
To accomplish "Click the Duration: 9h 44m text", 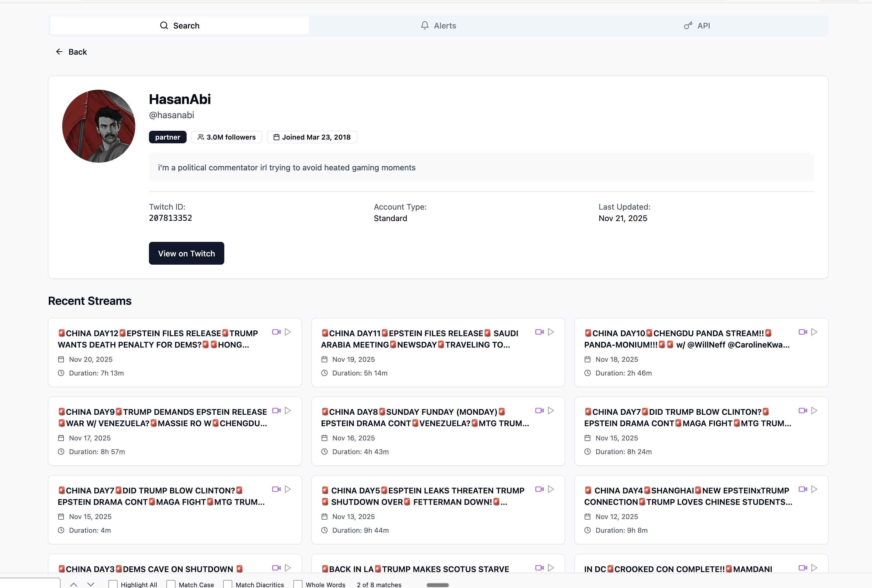I will [x=360, y=530].
